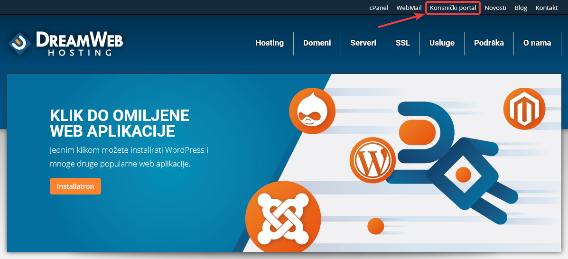Open the cPanel link

pyautogui.click(x=379, y=8)
